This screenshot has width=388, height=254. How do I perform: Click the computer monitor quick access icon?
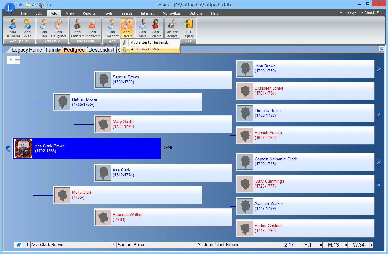34,5
